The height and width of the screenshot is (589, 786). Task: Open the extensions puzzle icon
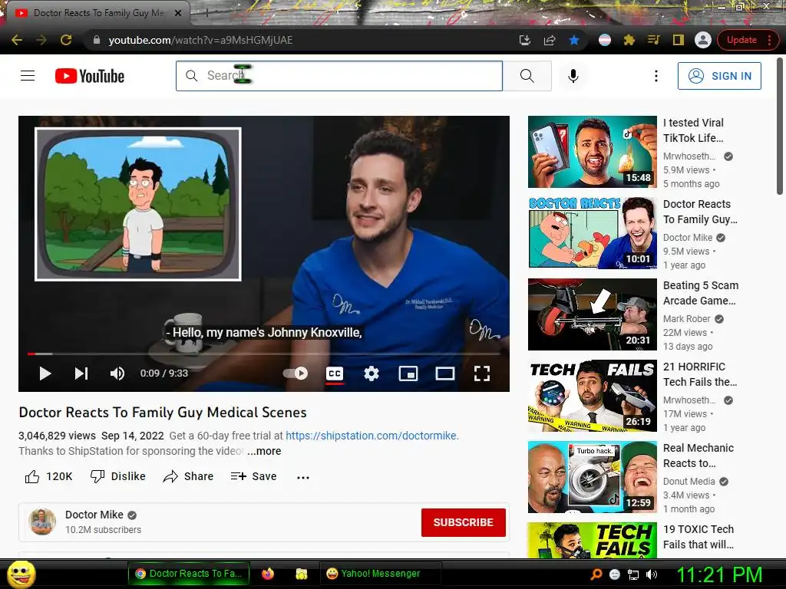pos(629,40)
